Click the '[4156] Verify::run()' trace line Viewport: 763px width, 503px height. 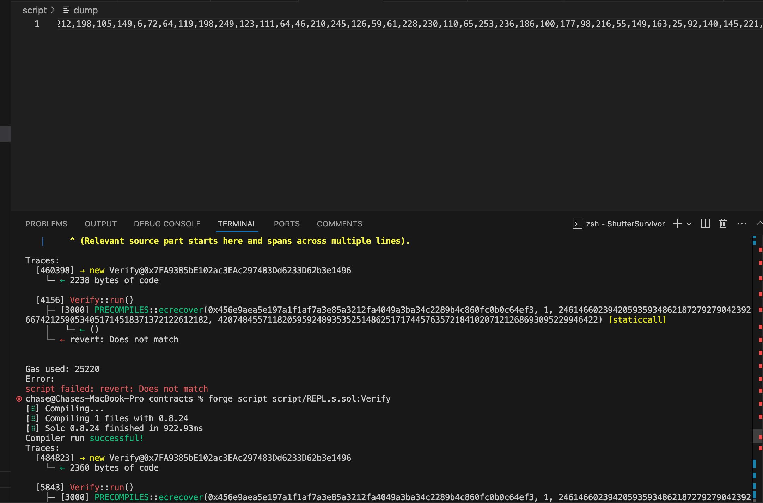pyautogui.click(x=85, y=300)
